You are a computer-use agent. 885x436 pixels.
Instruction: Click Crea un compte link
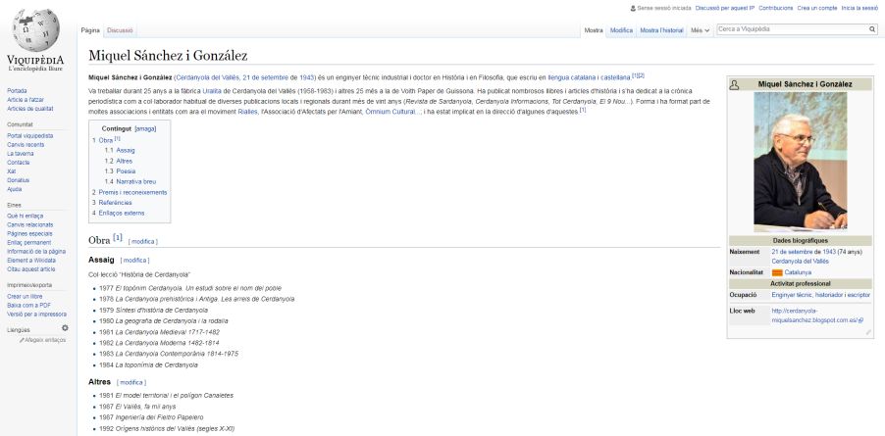pyautogui.click(x=816, y=9)
